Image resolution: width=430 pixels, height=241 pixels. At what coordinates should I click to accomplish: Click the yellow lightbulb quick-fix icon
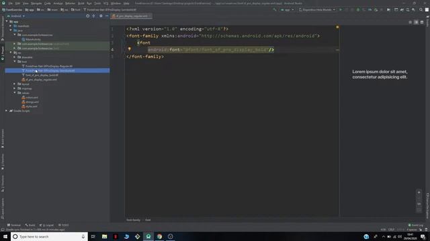click(x=130, y=49)
